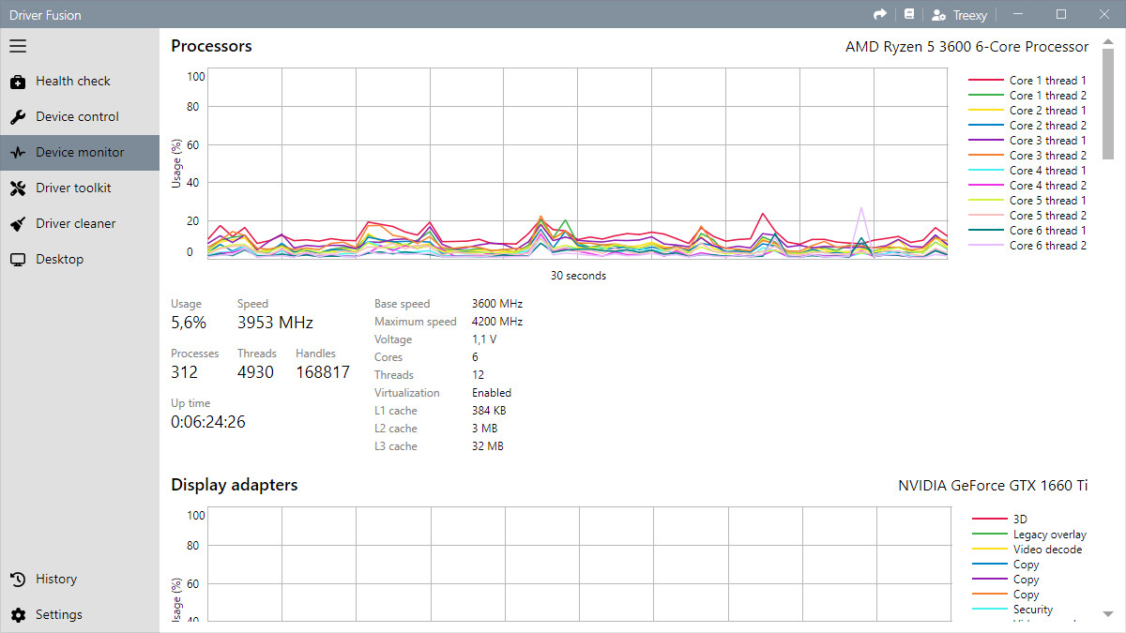Click the 3D legend entry under Display adapters
1126x633 pixels.
[x=1000, y=520]
